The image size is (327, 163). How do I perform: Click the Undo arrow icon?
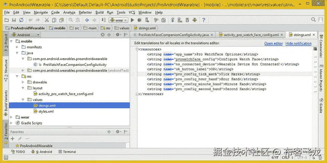[x=31, y=20]
